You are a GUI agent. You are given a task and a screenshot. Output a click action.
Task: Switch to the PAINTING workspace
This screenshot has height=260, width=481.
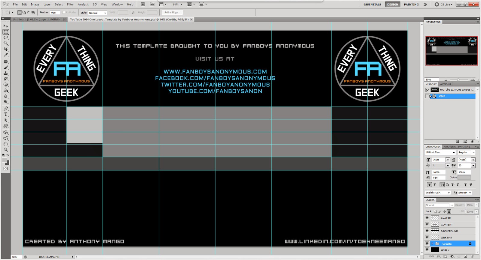pyautogui.click(x=411, y=4)
